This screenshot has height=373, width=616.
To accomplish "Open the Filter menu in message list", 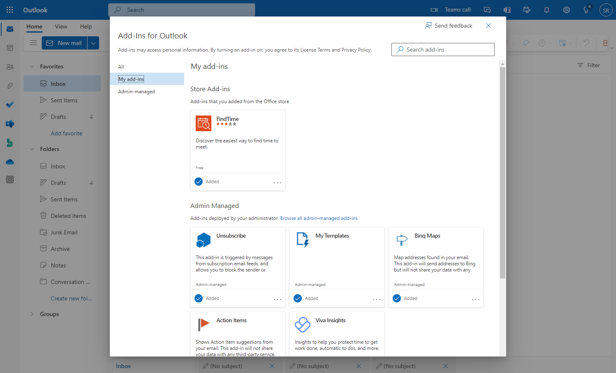I will coord(588,65).
